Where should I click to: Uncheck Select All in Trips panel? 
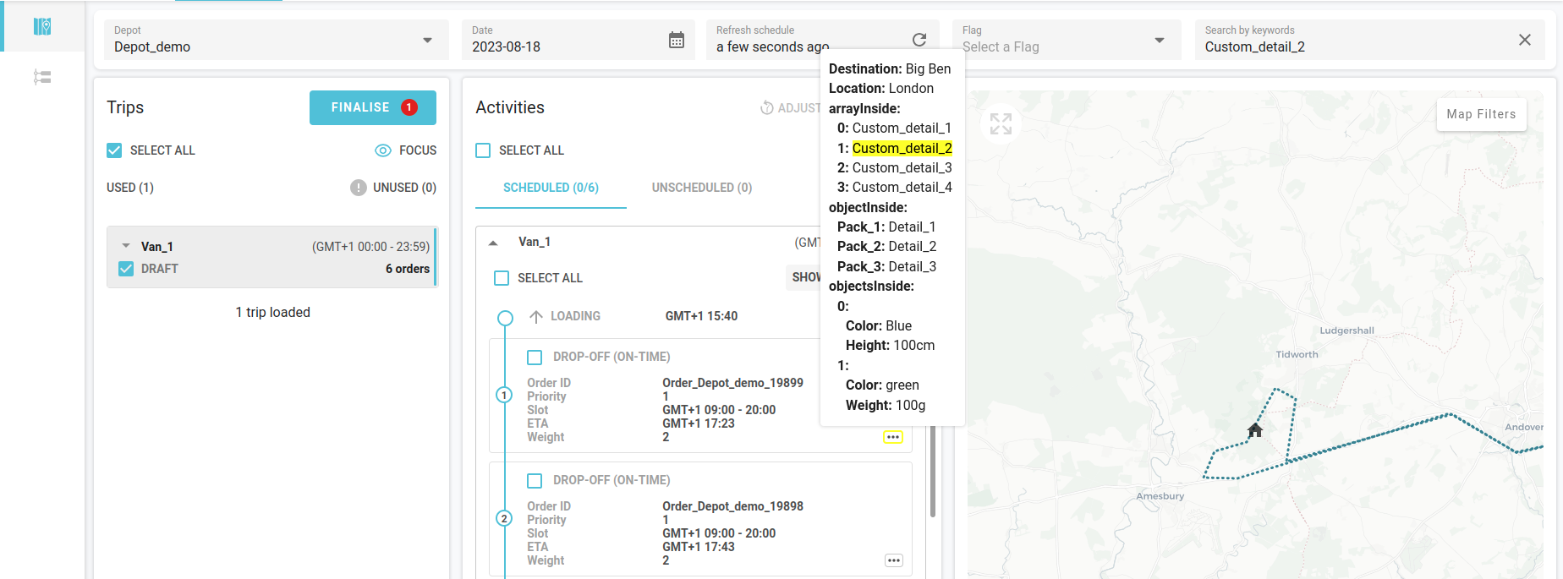point(115,150)
